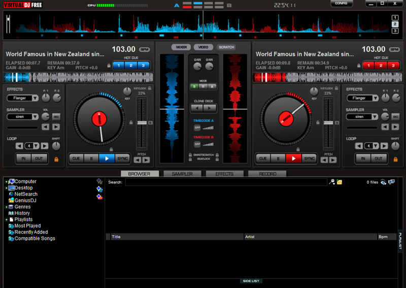Open Compatible Songs filter folder
Image resolution: width=406 pixels, height=288 pixels.
32,239
